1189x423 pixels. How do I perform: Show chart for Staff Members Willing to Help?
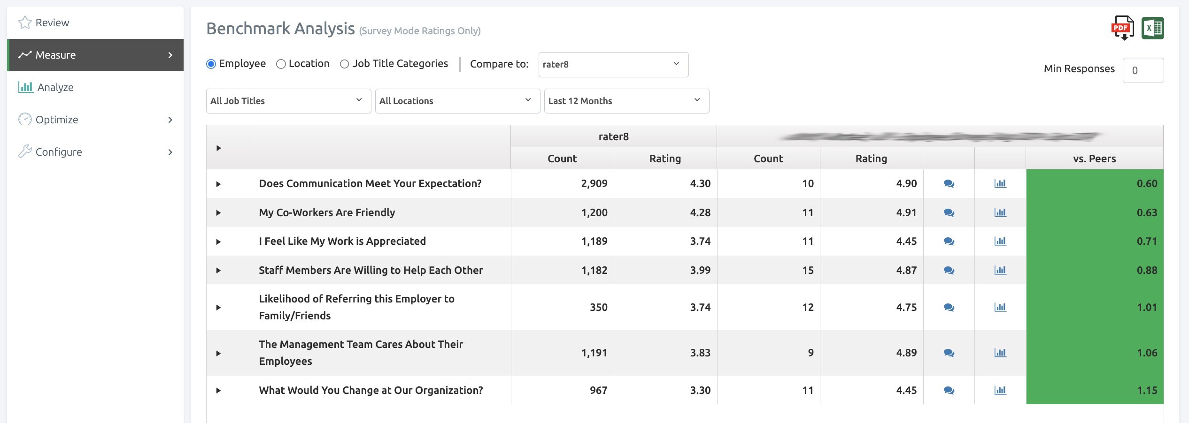pyautogui.click(x=1000, y=271)
